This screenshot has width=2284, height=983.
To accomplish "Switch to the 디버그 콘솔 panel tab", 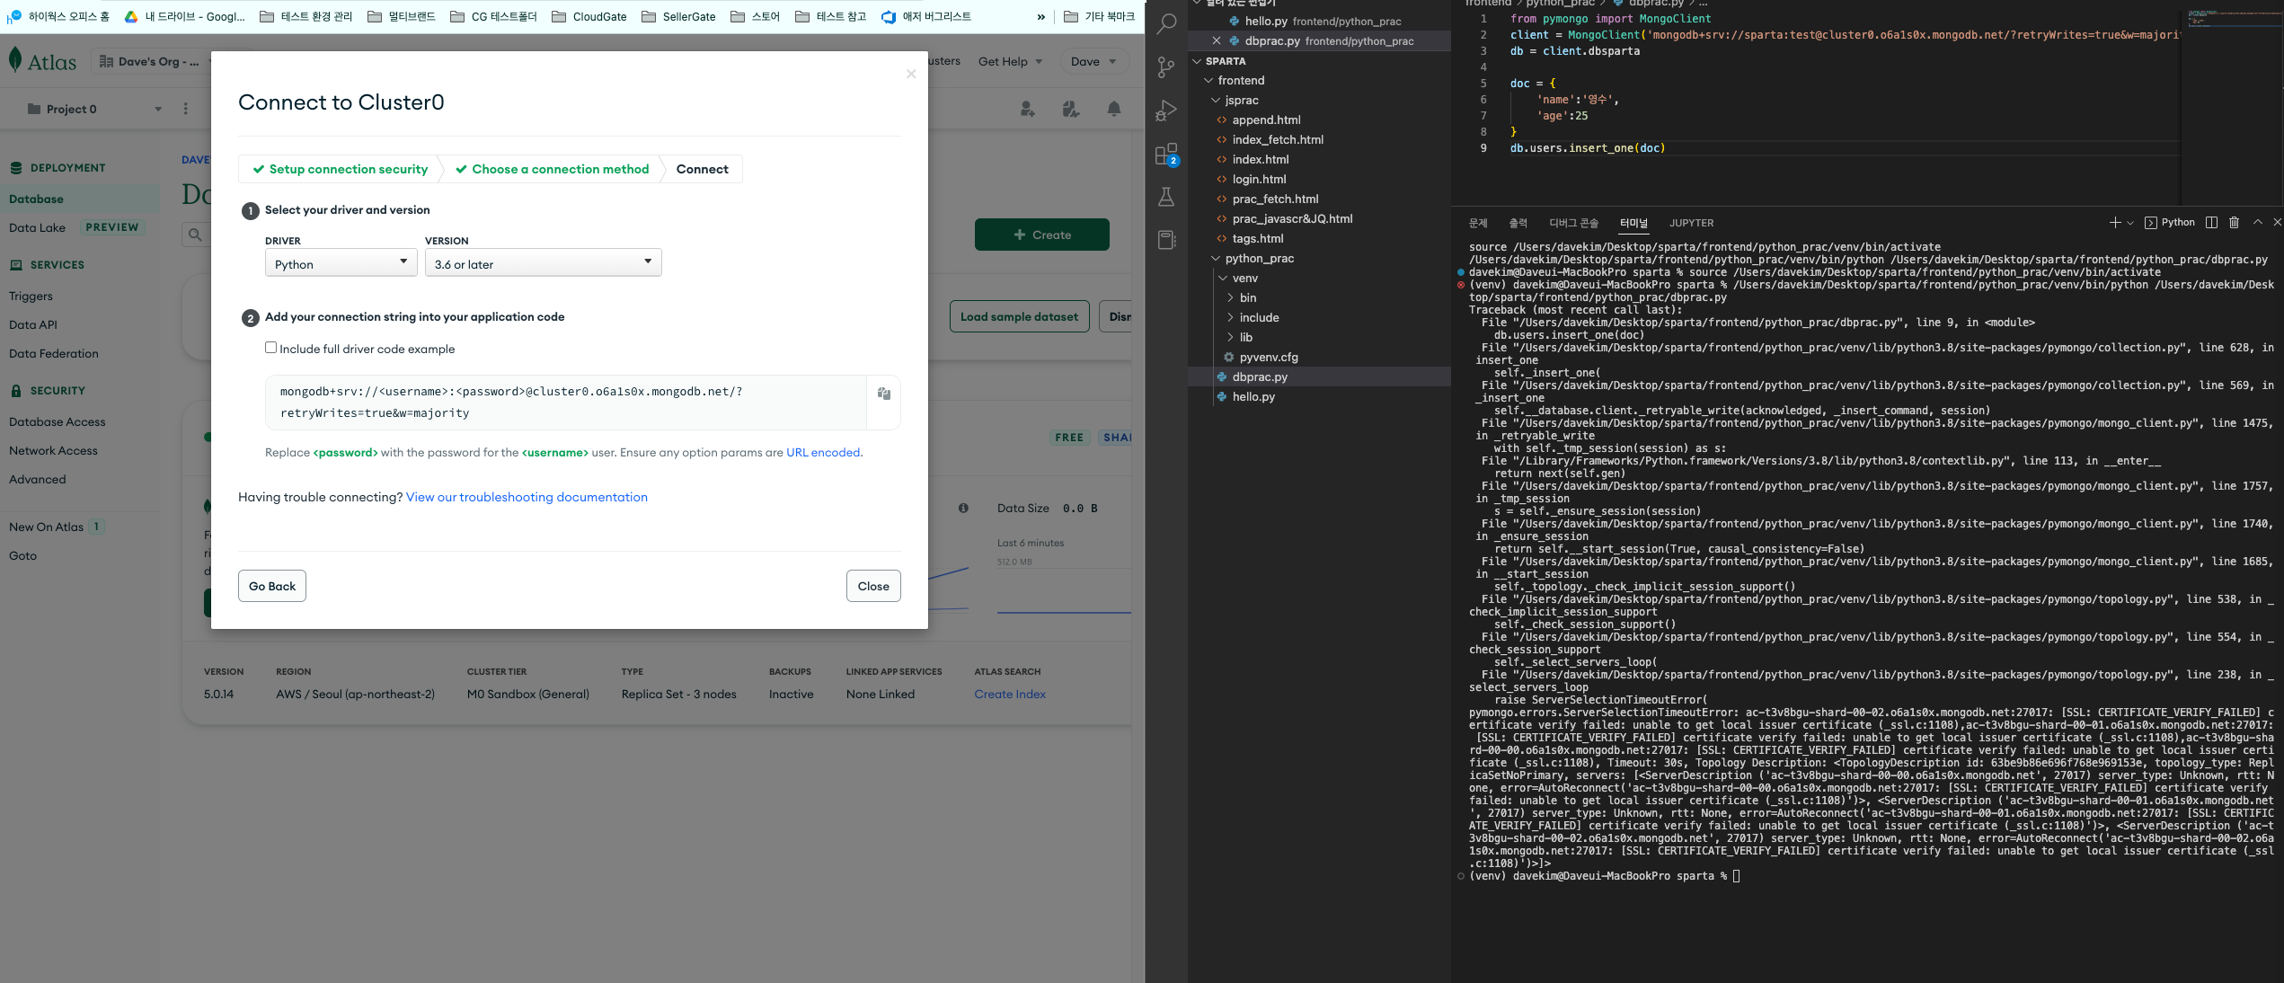I will (x=1573, y=223).
